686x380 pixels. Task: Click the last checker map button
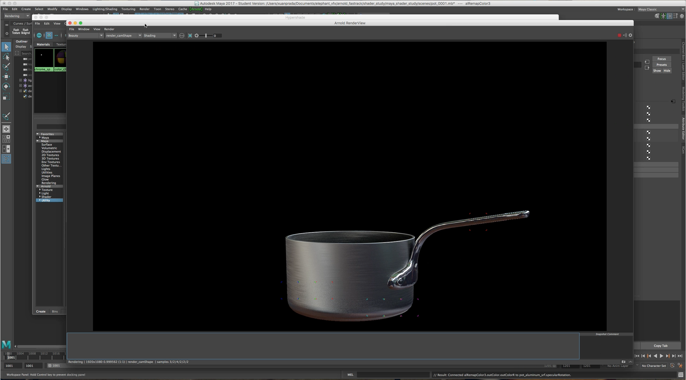[x=648, y=158]
